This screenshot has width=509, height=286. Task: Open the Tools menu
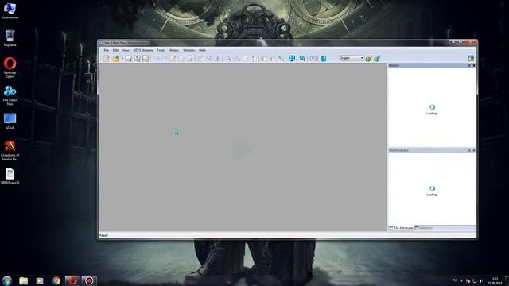coord(161,50)
